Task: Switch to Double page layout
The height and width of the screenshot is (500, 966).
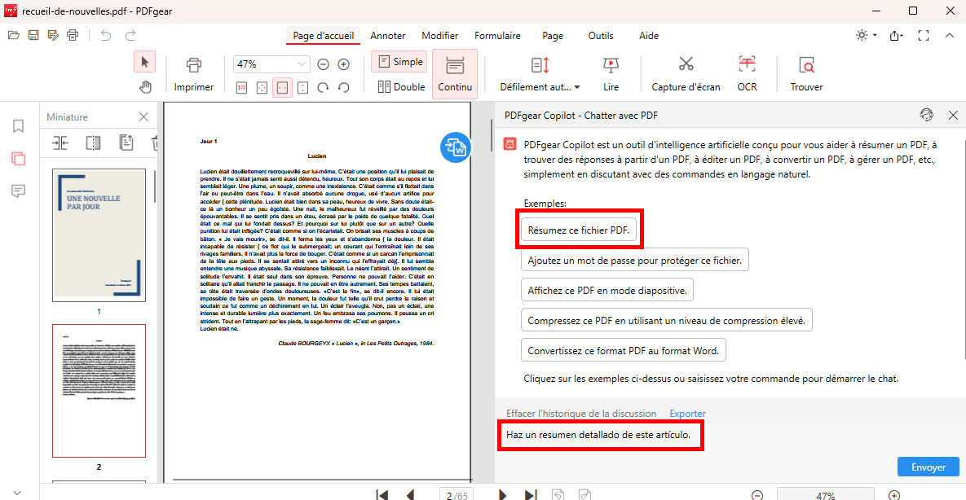Action: pyautogui.click(x=399, y=87)
